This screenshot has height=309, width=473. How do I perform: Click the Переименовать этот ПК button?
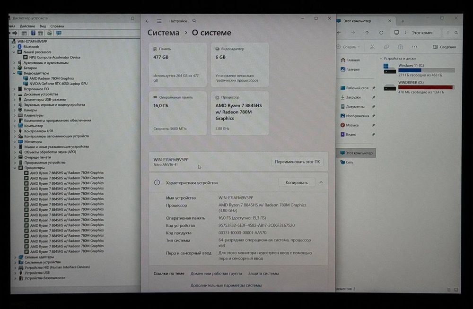pyautogui.click(x=297, y=162)
